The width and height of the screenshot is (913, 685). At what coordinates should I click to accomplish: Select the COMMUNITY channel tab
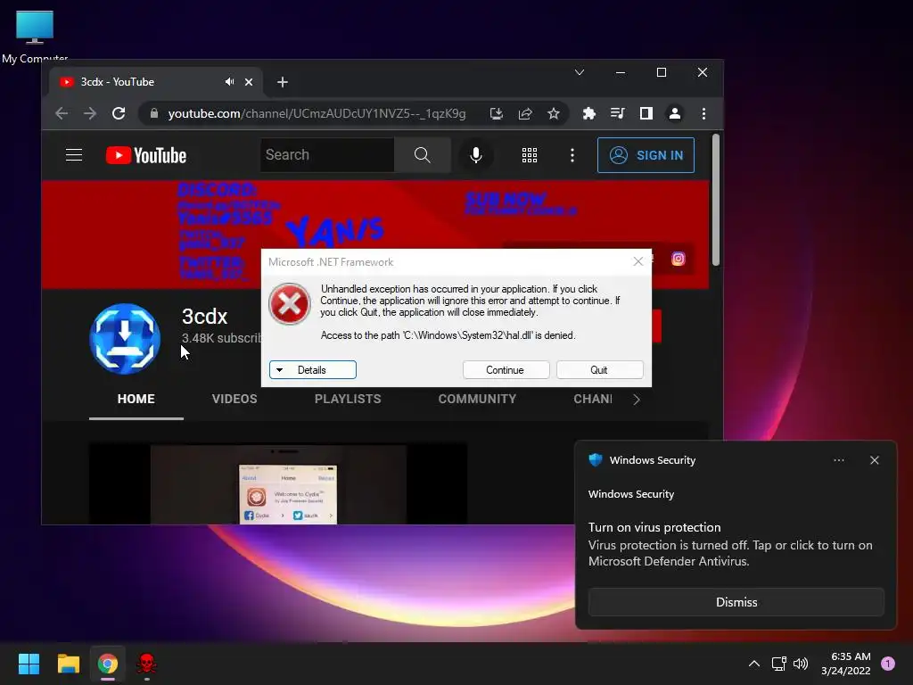[477, 399]
